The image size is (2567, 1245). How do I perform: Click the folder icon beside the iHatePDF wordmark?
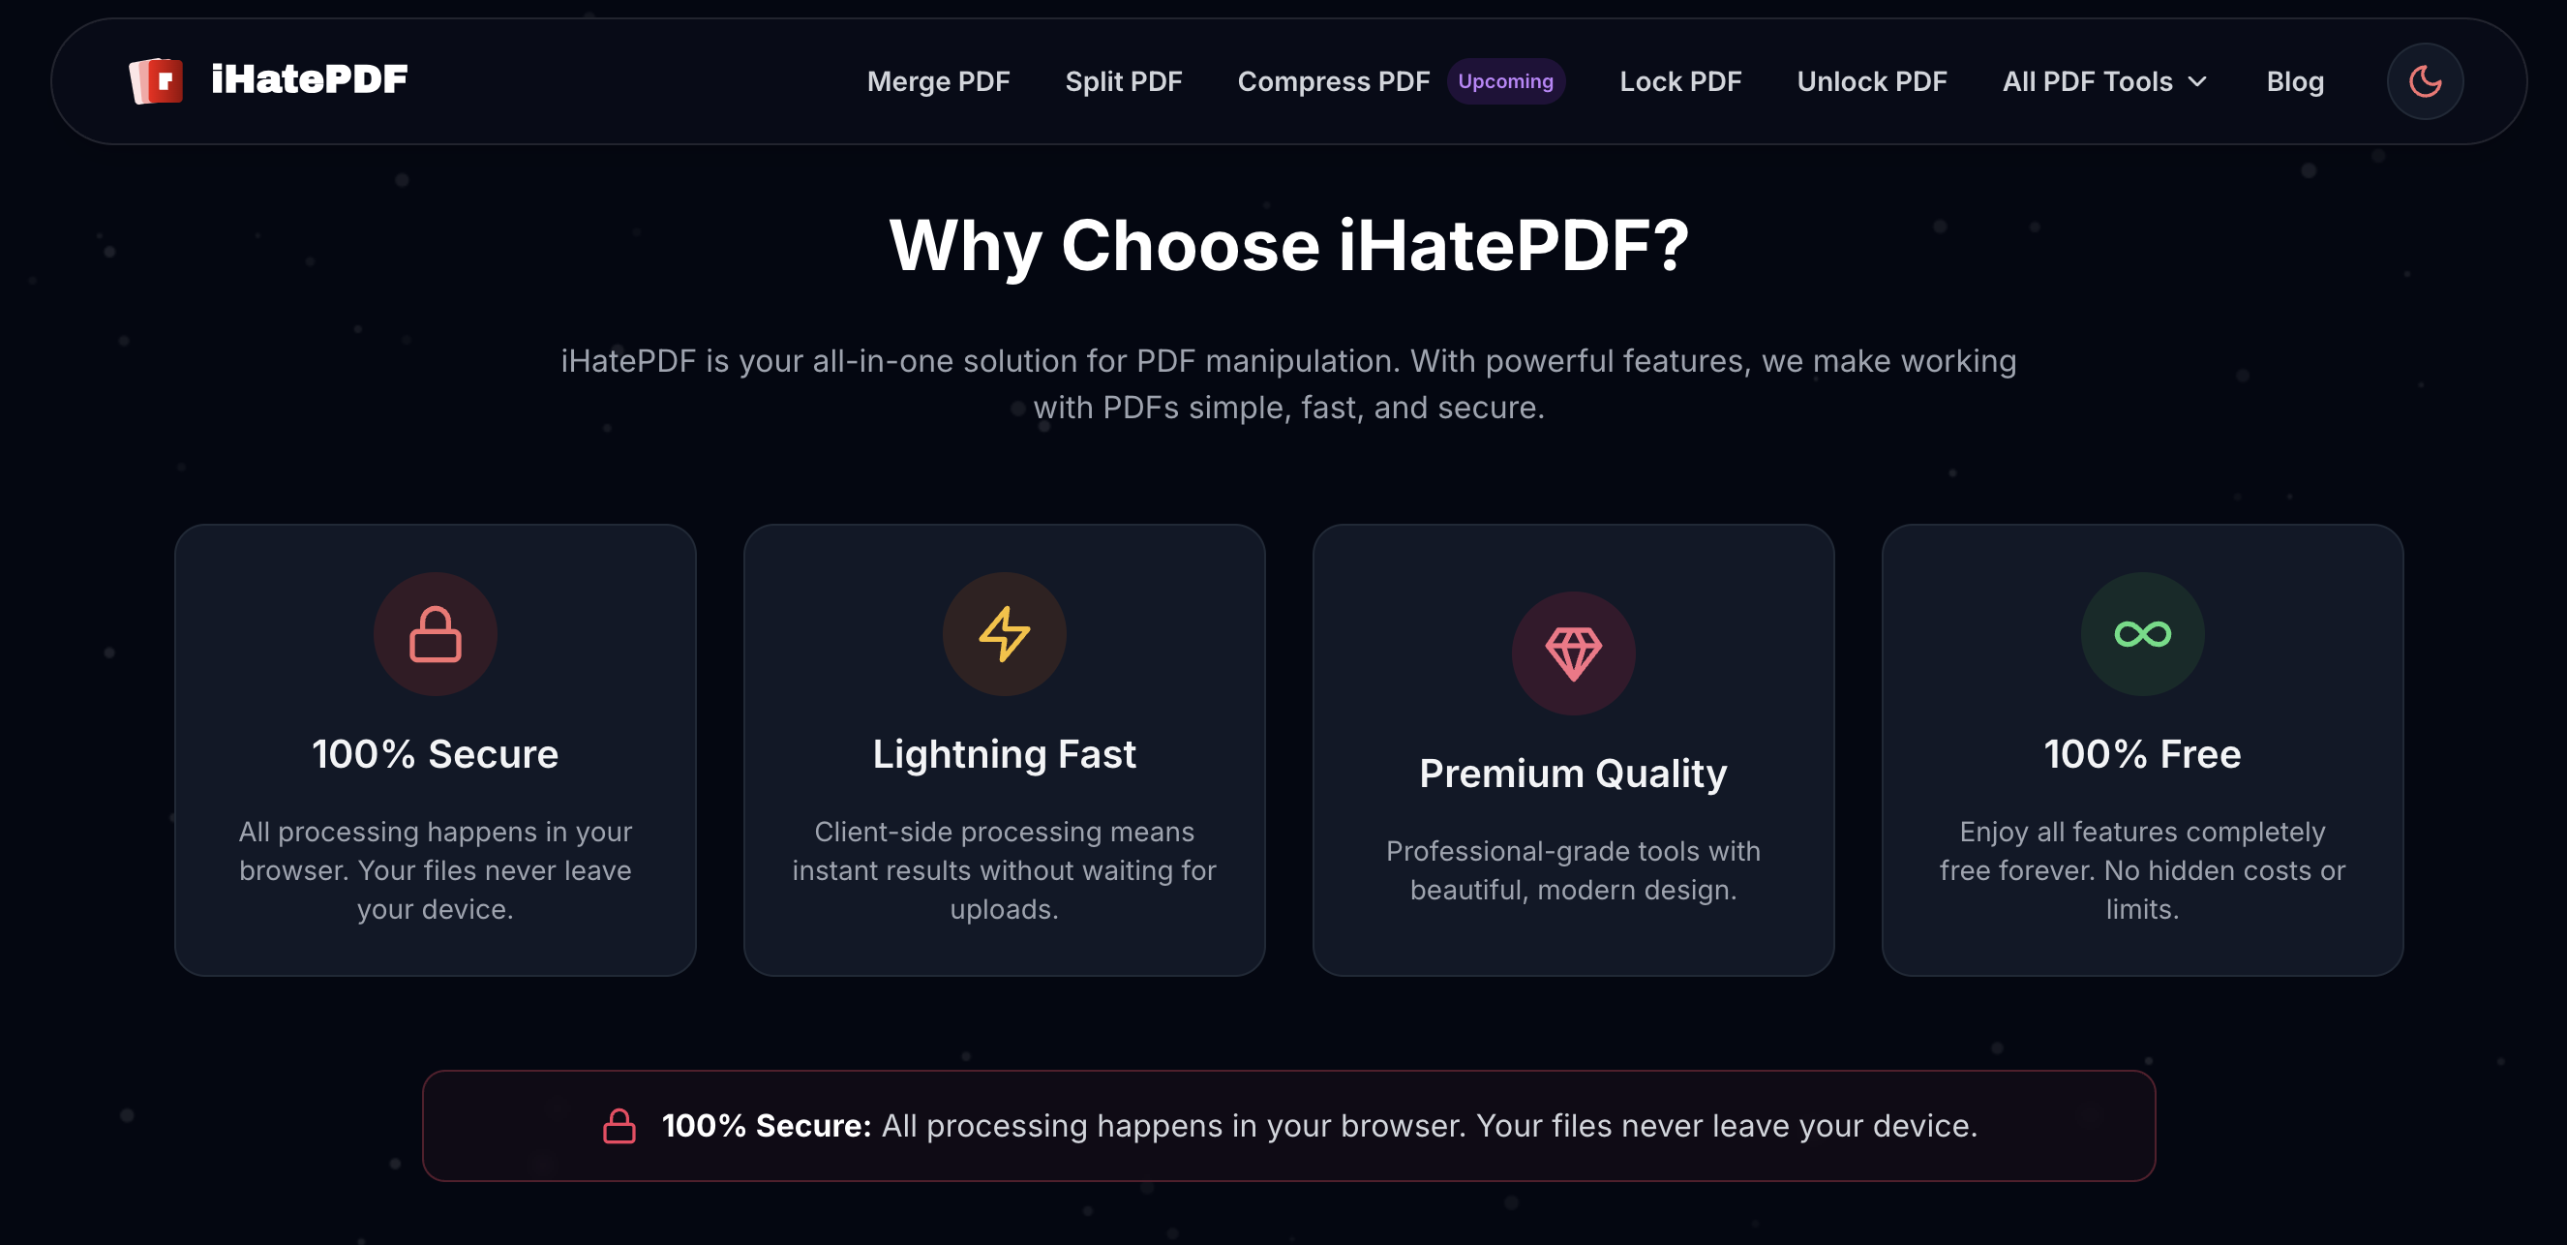click(x=158, y=79)
